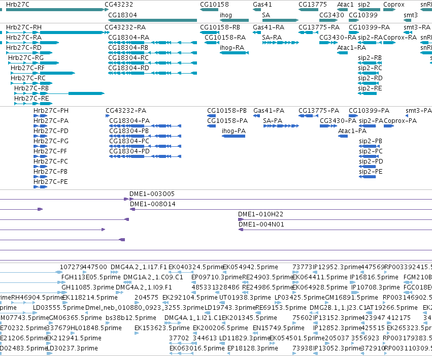Click transcript Hrb27C-RE label

pyautogui.click(x=31, y=99)
